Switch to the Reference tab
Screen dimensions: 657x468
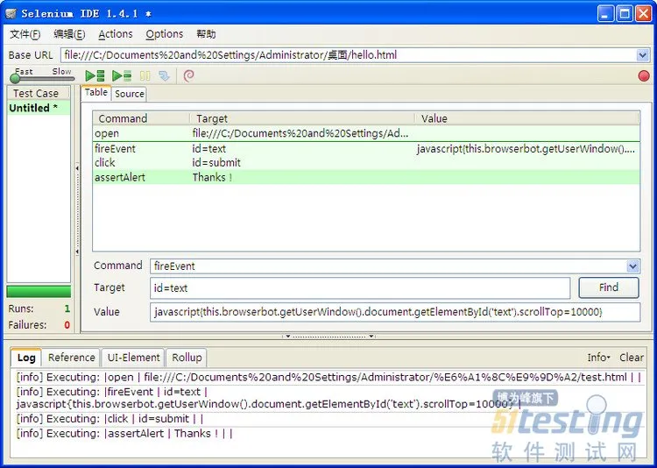click(x=71, y=358)
